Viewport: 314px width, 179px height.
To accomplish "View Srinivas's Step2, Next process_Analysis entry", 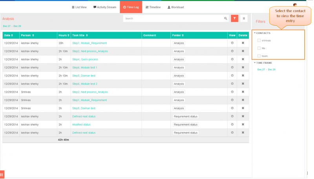I will coord(232,92).
